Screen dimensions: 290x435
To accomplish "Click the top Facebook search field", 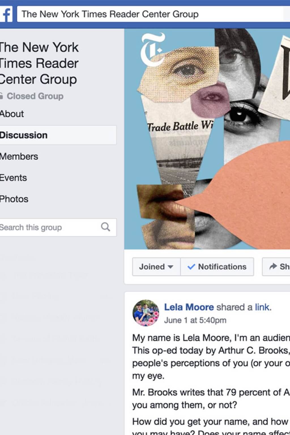I will (150, 14).
